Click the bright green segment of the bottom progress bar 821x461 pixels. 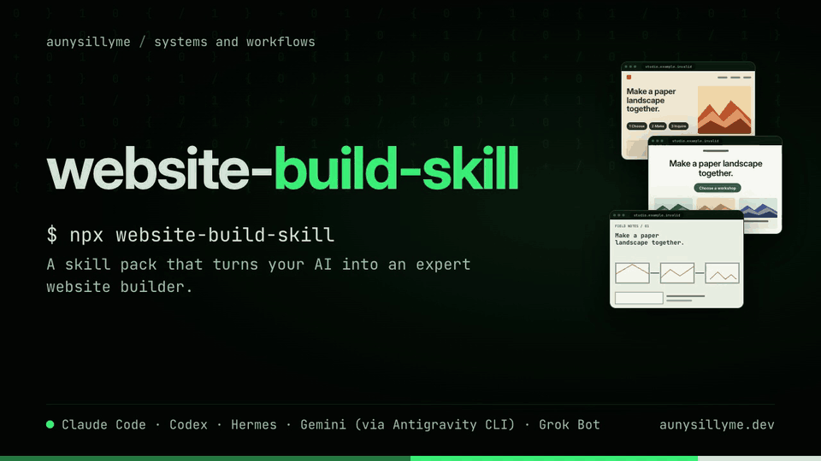(x=554, y=458)
